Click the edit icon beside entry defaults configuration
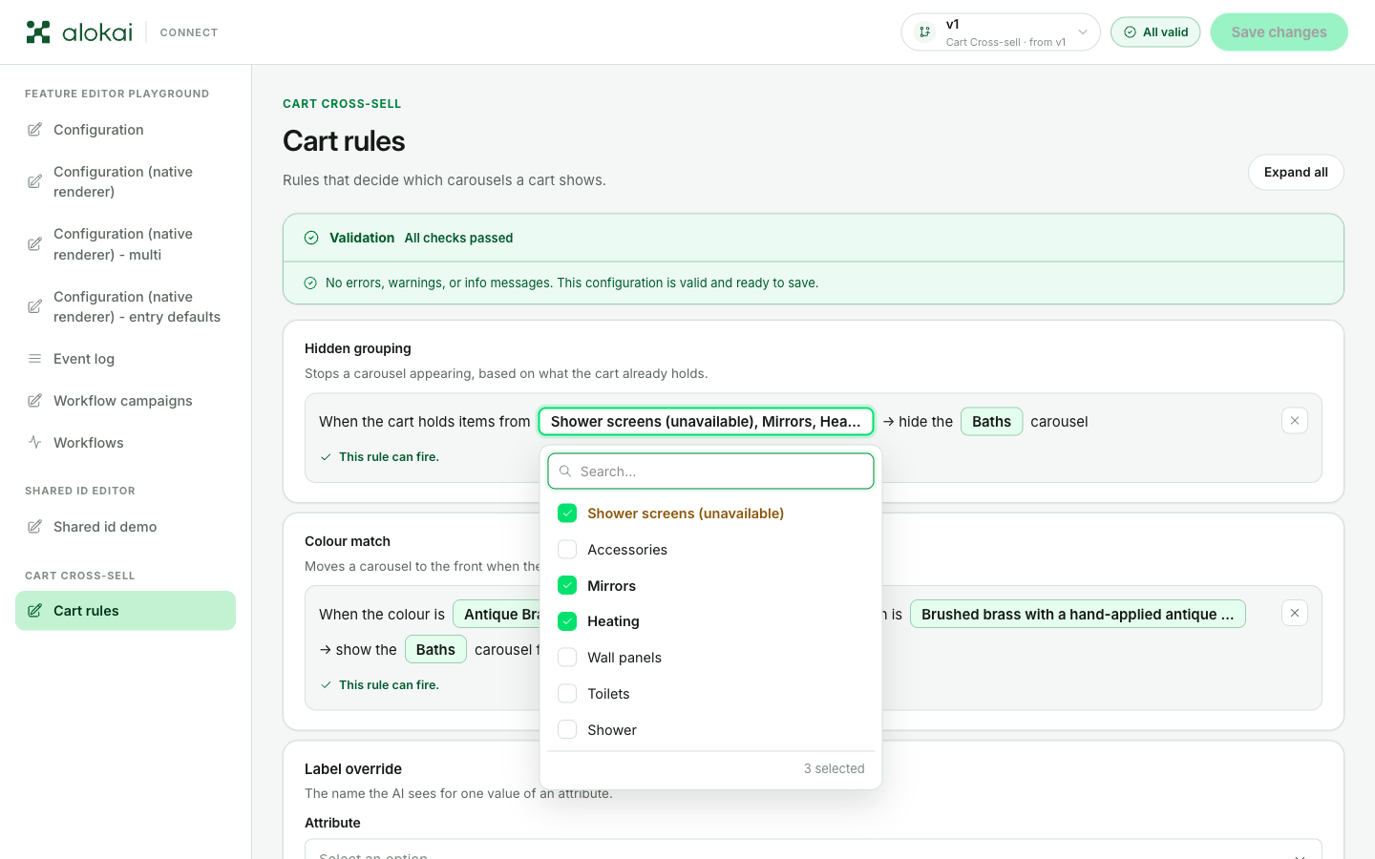 [34, 306]
